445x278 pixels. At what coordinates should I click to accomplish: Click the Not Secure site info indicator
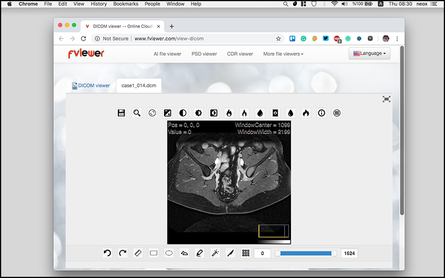coord(112,38)
